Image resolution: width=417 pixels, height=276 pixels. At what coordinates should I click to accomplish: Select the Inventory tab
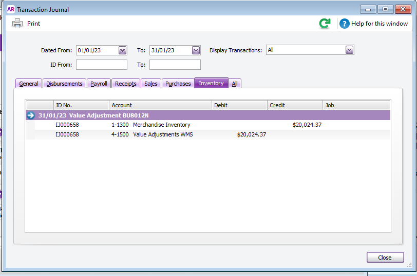pyautogui.click(x=212, y=83)
